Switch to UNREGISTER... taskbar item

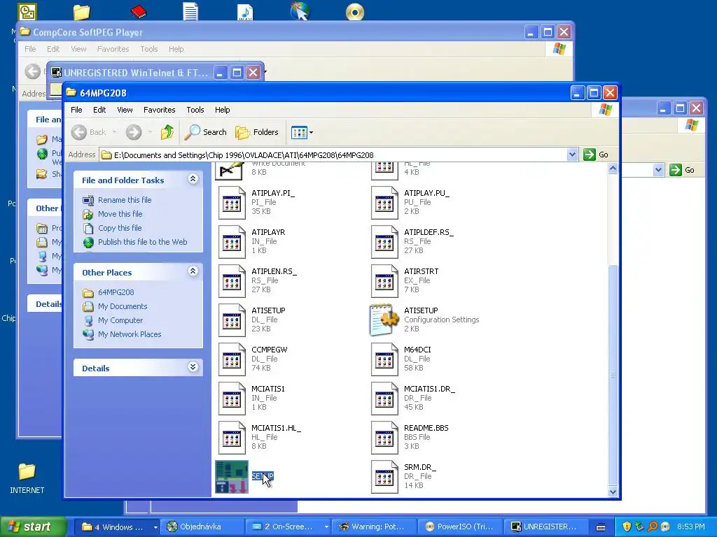click(x=545, y=527)
